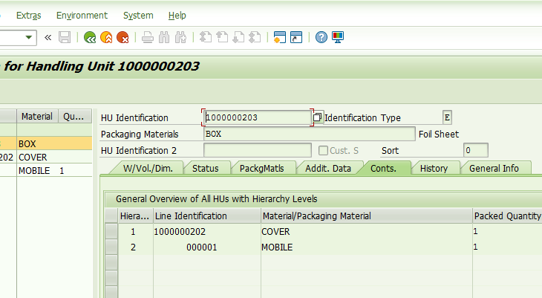Switch to the History tab
Image resolution: width=542 pixels, height=298 pixels.
tap(434, 168)
